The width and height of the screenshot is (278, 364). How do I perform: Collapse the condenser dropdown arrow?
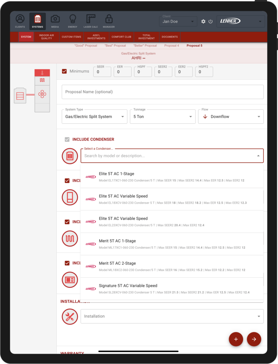pyautogui.click(x=258, y=156)
